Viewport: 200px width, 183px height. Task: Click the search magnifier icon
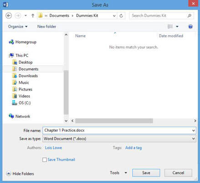[x=190, y=16]
